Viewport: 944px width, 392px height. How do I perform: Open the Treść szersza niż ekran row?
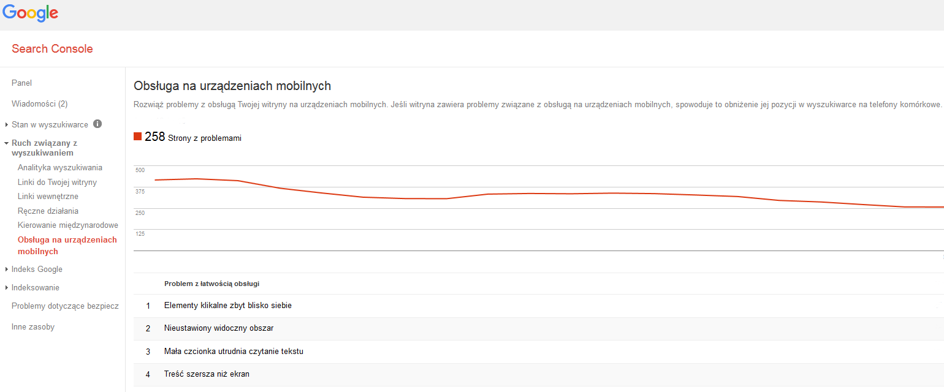(x=538, y=374)
